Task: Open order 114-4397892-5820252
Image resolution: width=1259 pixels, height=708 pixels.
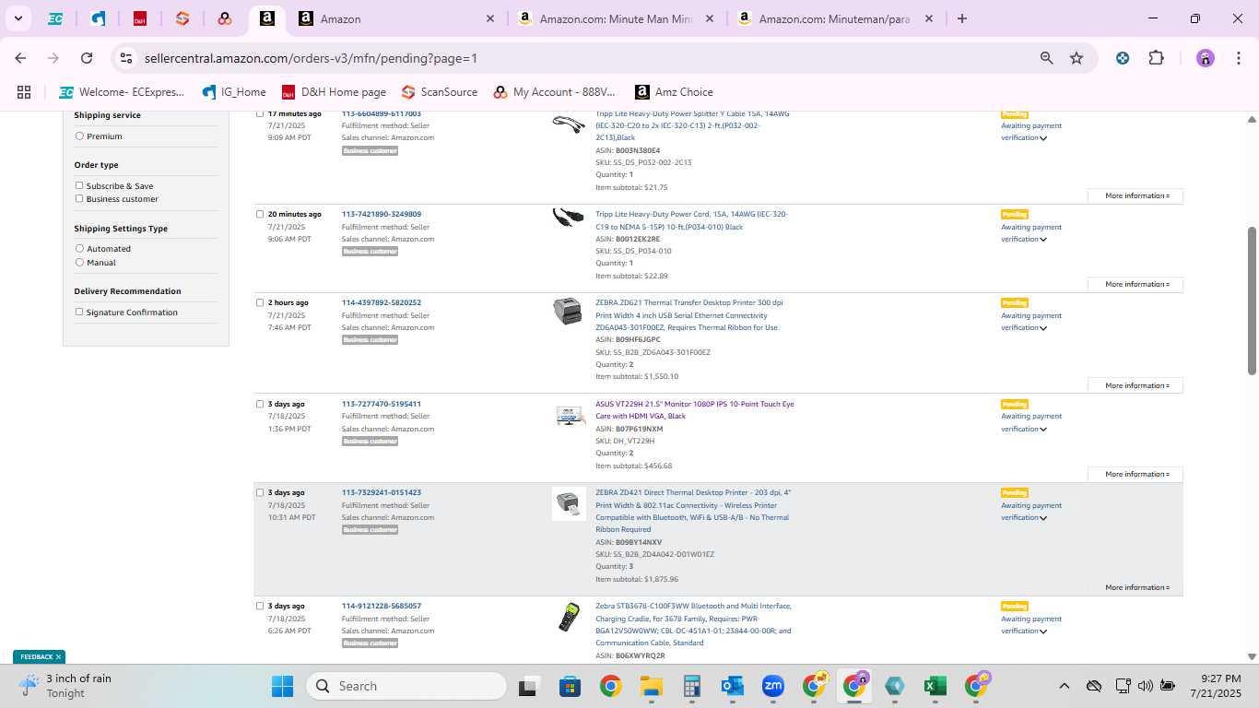Action: (x=382, y=302)
